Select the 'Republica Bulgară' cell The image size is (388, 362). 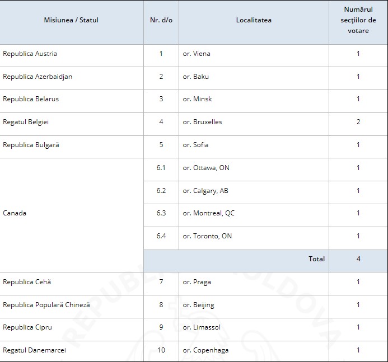coord(72,147)
